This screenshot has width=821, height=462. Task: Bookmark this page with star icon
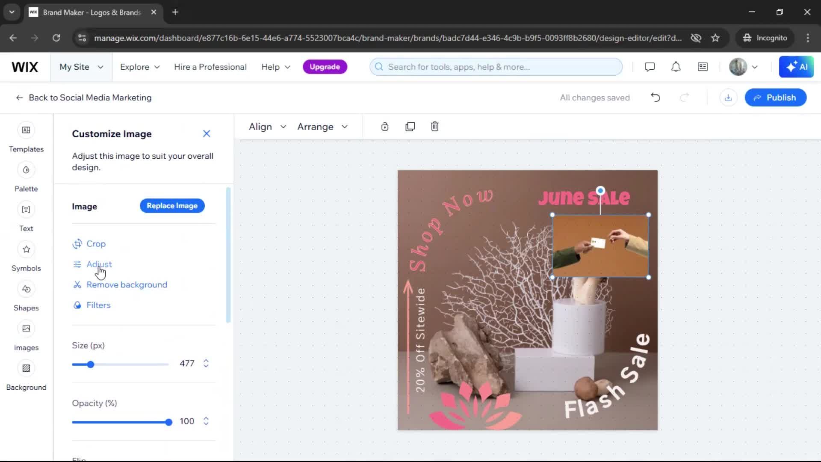(x=715, y=38)
